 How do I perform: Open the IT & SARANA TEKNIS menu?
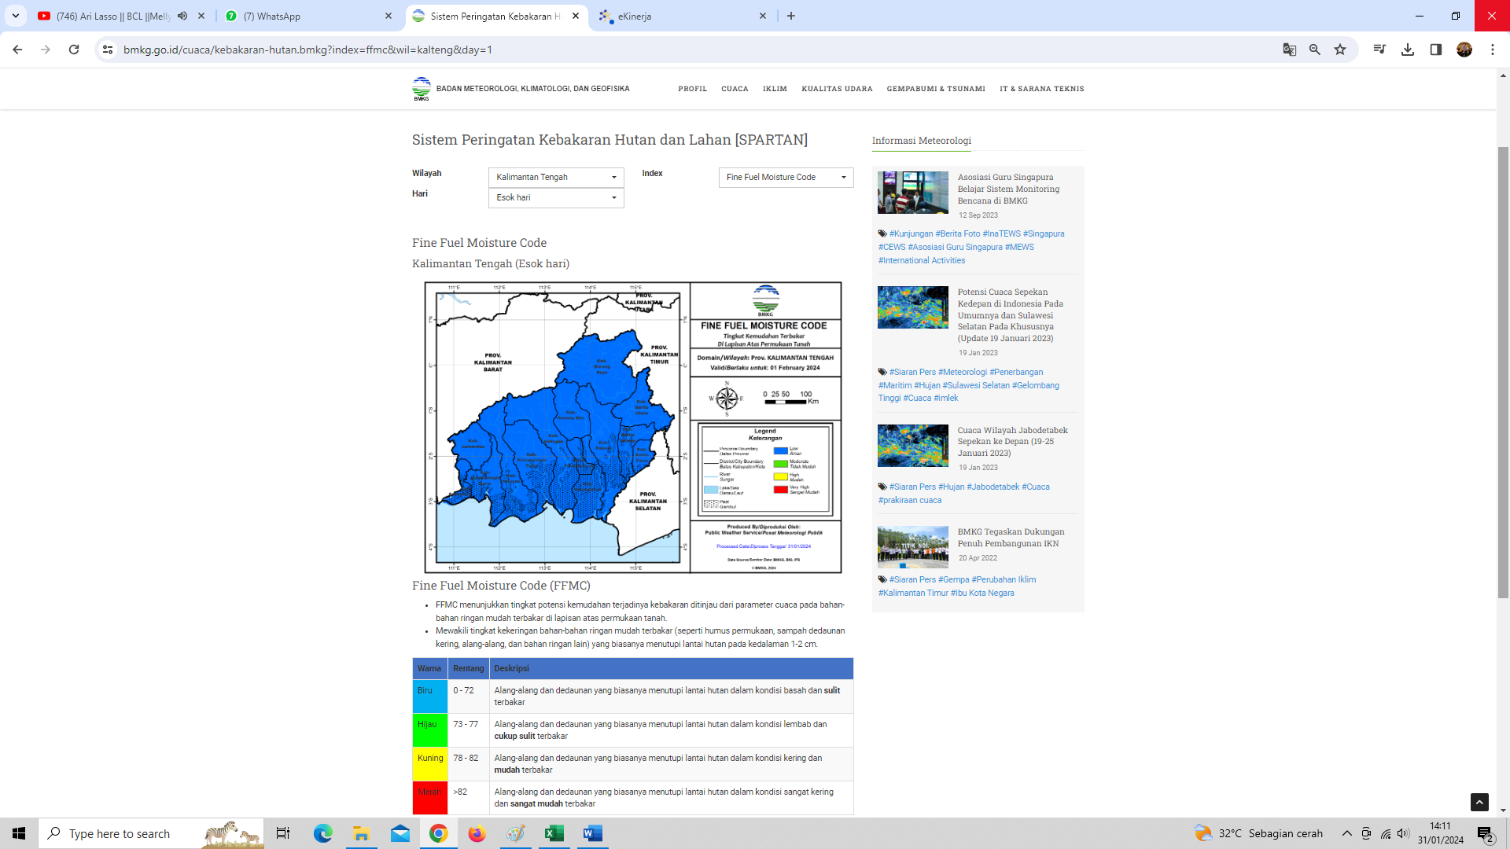pyautogui.click(x=1042, y=89)
